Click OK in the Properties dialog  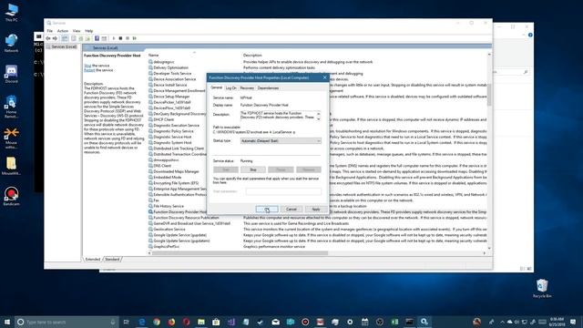tap(267, 210)
